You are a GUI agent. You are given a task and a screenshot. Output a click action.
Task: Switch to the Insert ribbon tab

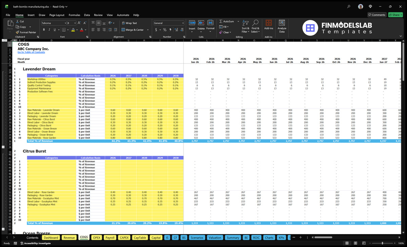point(31,15)
